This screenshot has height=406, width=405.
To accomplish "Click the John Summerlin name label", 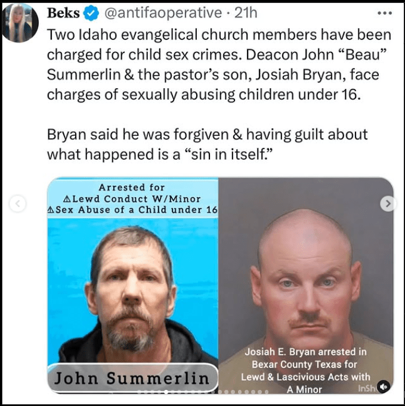I will (132, 378).
